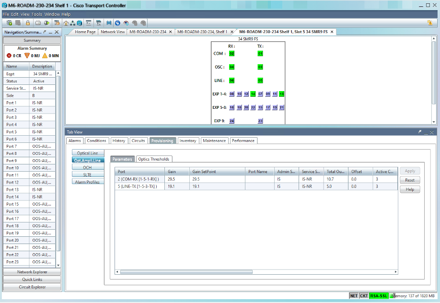Select green EXP port 13
Viewport: 440px width, 303px height.
[x=281, y=94]
